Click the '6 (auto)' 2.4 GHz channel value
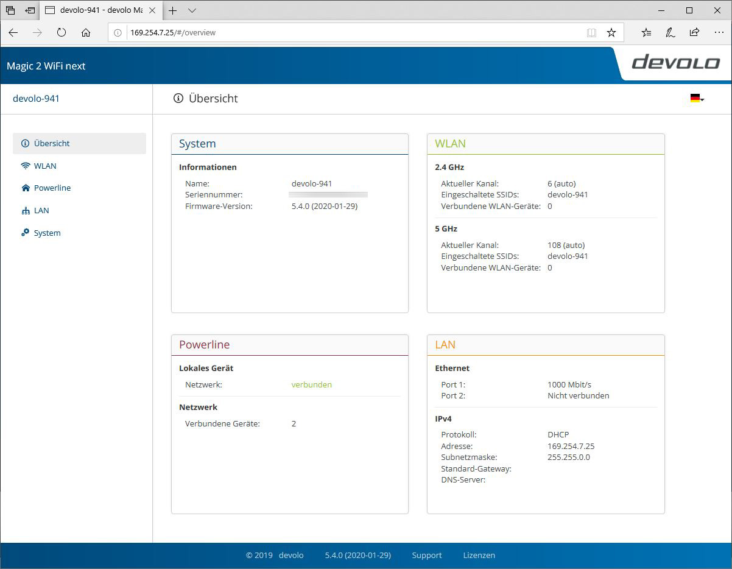 [x=561, y=183]
